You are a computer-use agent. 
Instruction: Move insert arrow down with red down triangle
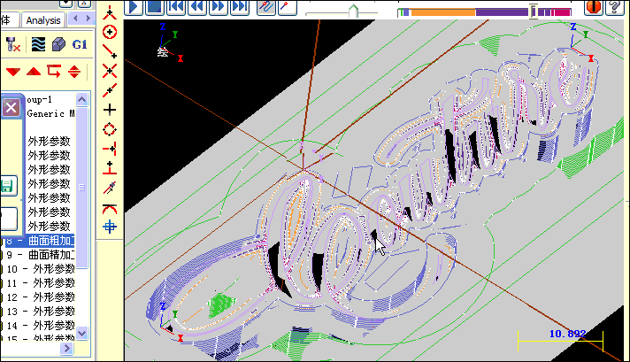(13, 72)
